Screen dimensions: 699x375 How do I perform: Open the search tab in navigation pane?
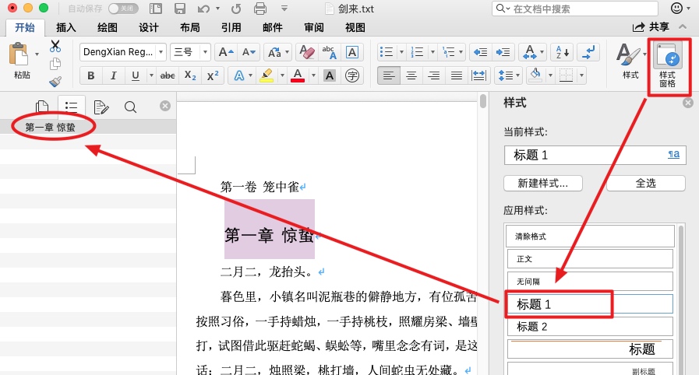pos(131,107)
